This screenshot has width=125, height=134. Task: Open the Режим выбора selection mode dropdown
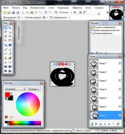[47, 17]
